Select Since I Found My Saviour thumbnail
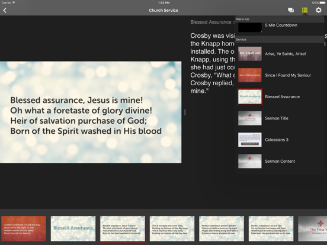327x245 pixels. [x=250, y=75]
